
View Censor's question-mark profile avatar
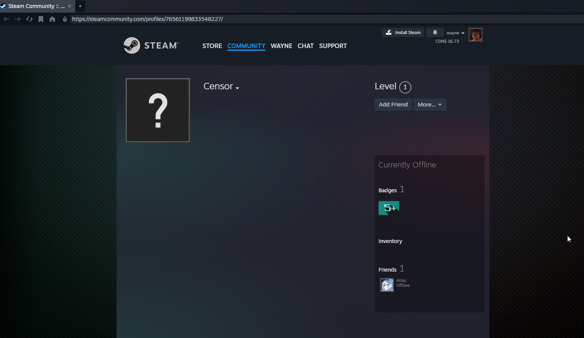[x=158, y=110]
